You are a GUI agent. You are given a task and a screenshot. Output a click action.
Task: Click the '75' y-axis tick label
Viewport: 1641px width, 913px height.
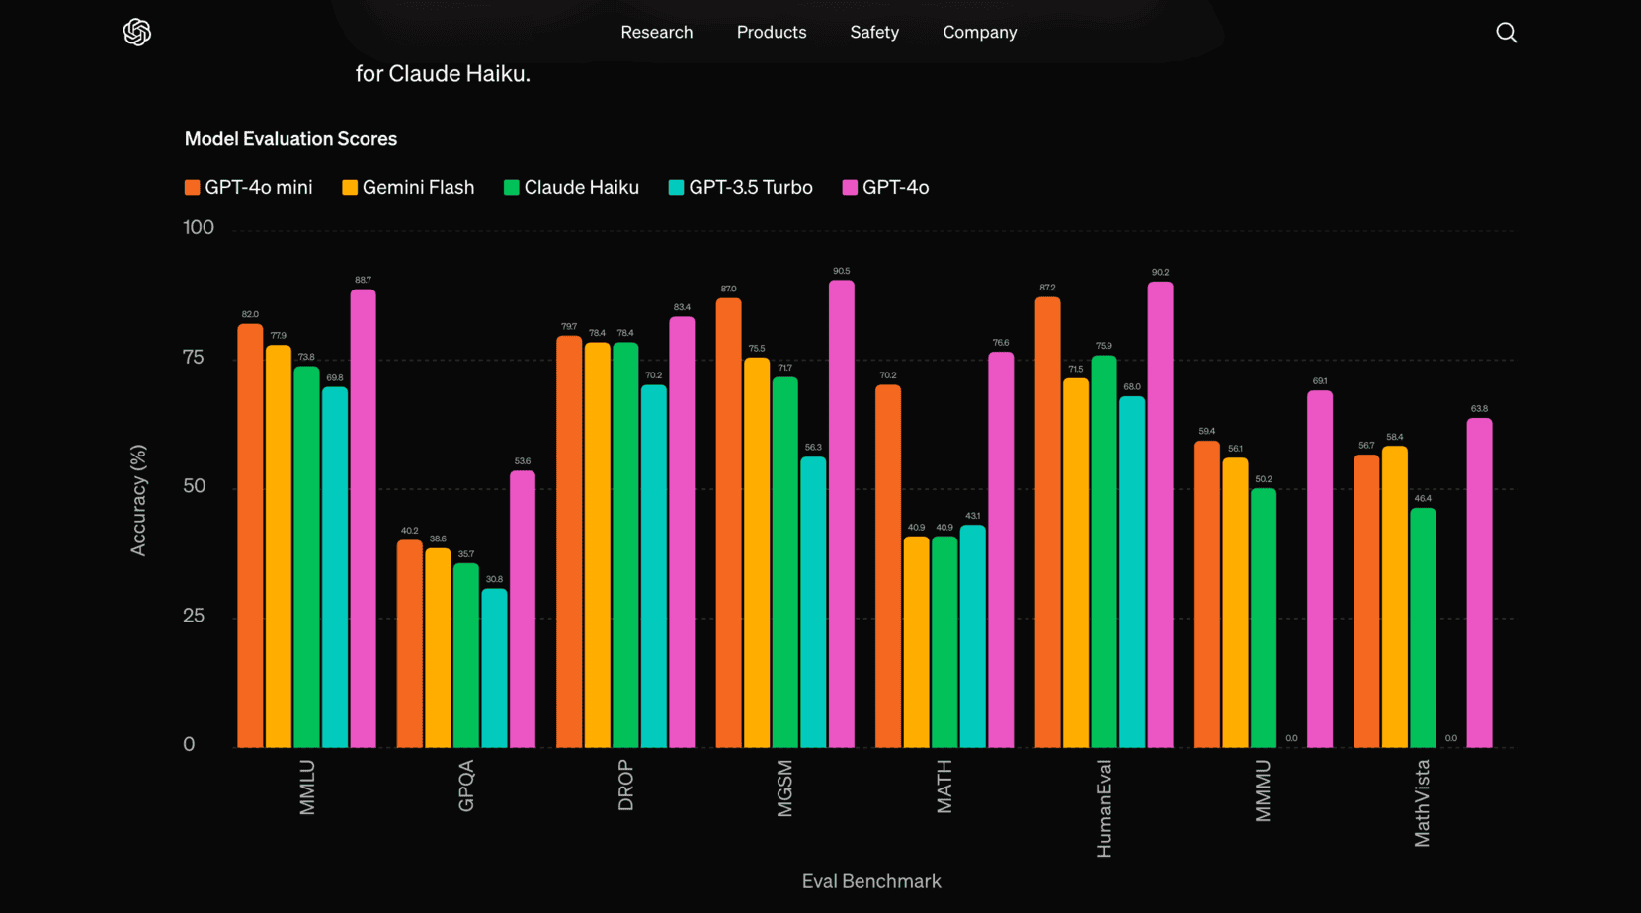click(194, 358)
